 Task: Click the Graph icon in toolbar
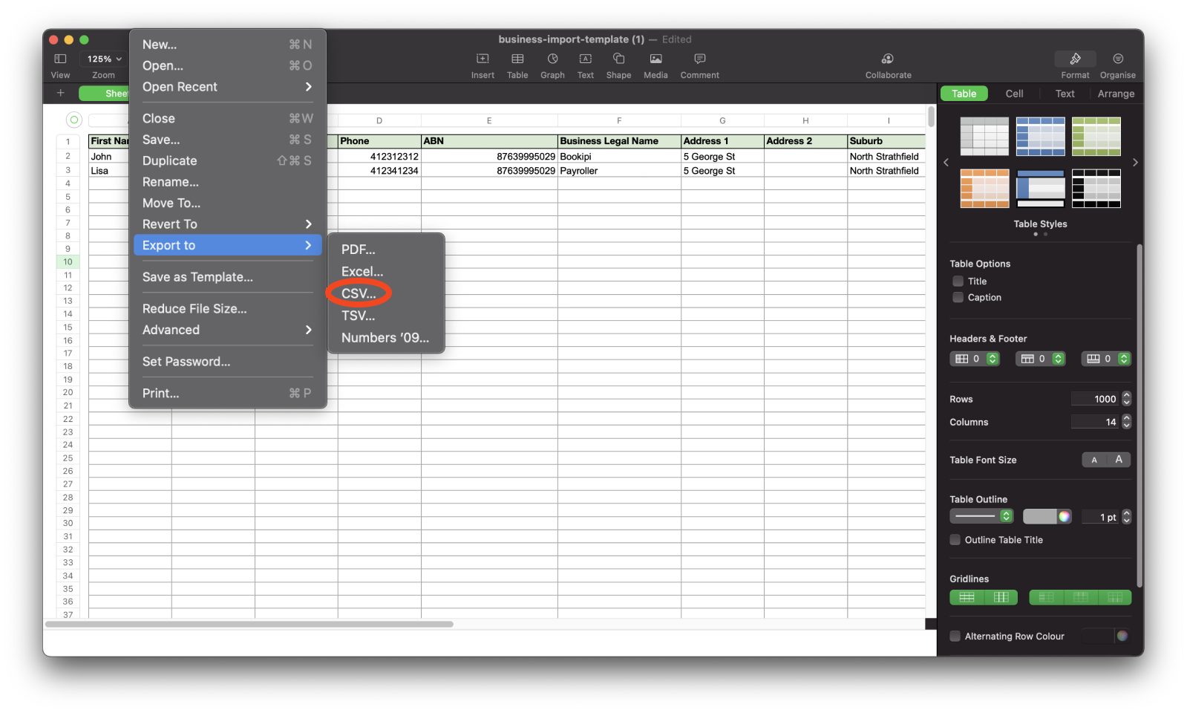(552, 59)
